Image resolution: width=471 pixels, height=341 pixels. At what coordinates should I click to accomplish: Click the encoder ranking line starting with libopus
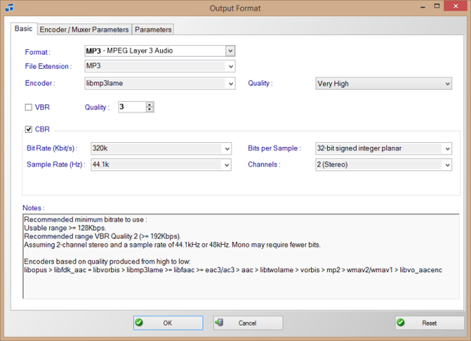(233, 270)
